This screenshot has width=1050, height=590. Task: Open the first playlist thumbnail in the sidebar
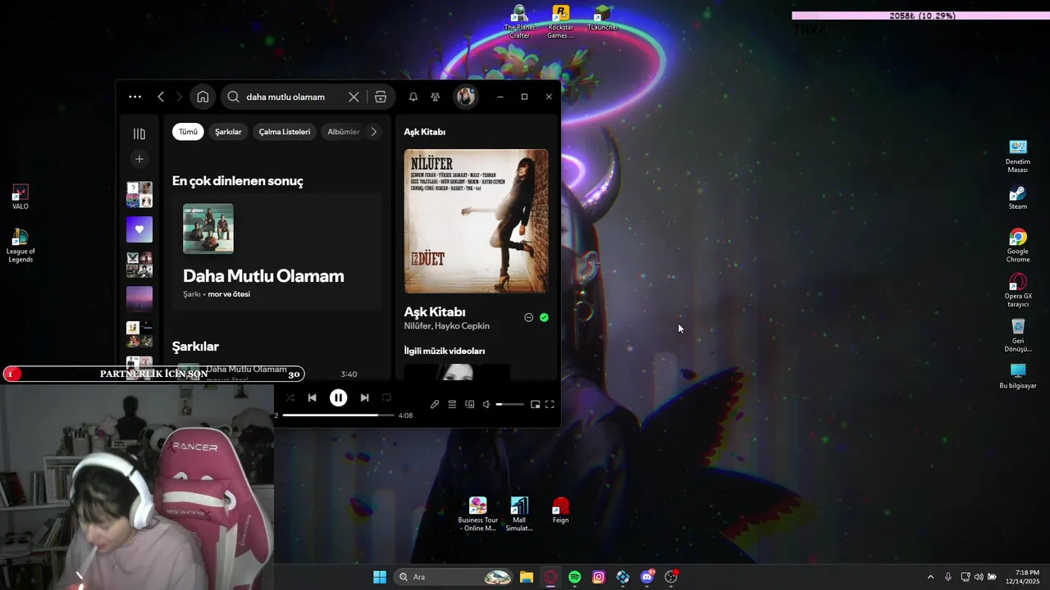click(x=139, y=194)
